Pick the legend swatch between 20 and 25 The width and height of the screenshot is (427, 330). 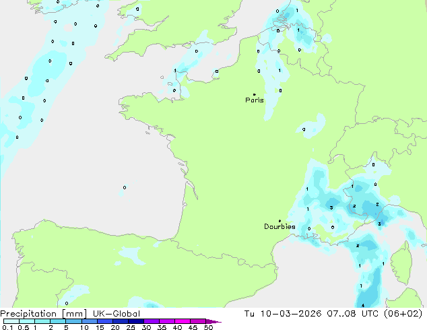pyautogui.click(x=121, y=321)
